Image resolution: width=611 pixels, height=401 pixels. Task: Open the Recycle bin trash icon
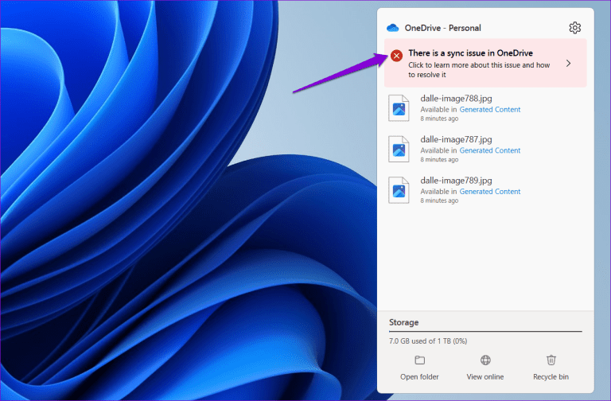551,360
